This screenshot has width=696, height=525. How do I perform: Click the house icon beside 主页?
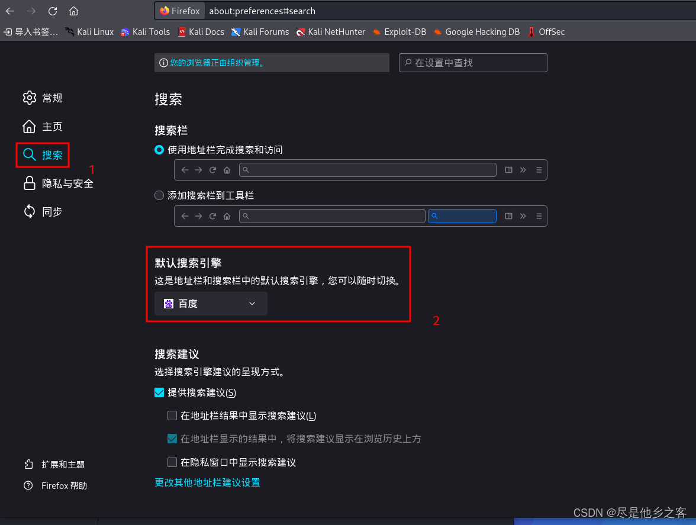[30, 127]
